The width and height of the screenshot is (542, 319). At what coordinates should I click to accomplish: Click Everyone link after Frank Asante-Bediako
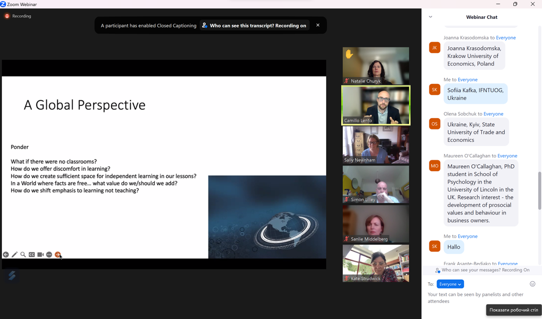507,264
